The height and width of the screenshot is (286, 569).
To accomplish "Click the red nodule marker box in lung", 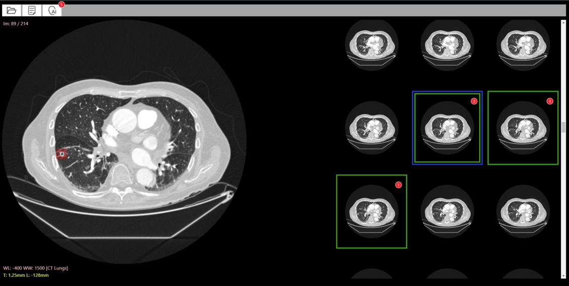I will point(62,154).
